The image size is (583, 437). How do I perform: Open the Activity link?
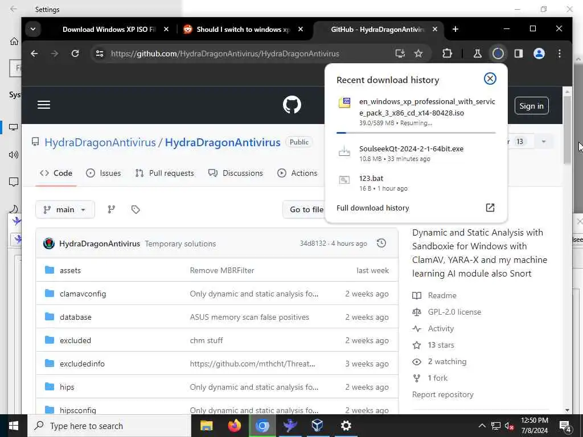pyautogui.click(x=441, y=328)
